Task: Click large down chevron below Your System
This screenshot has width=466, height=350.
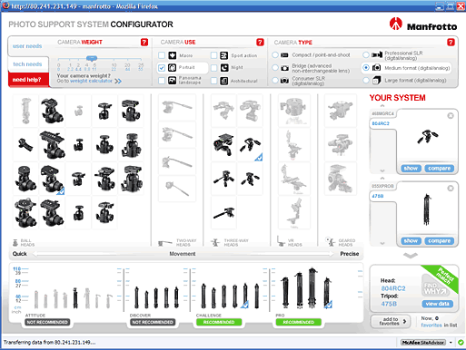Action: 411,256
